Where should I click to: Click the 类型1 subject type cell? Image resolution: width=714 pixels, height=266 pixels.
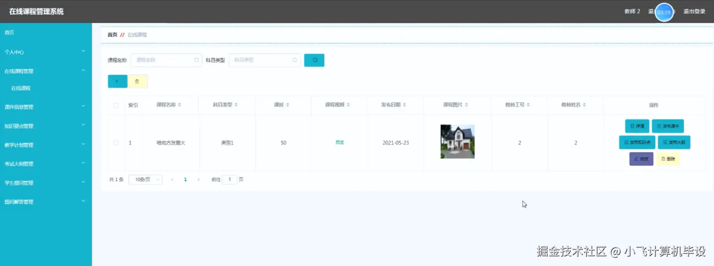(227, 143)
